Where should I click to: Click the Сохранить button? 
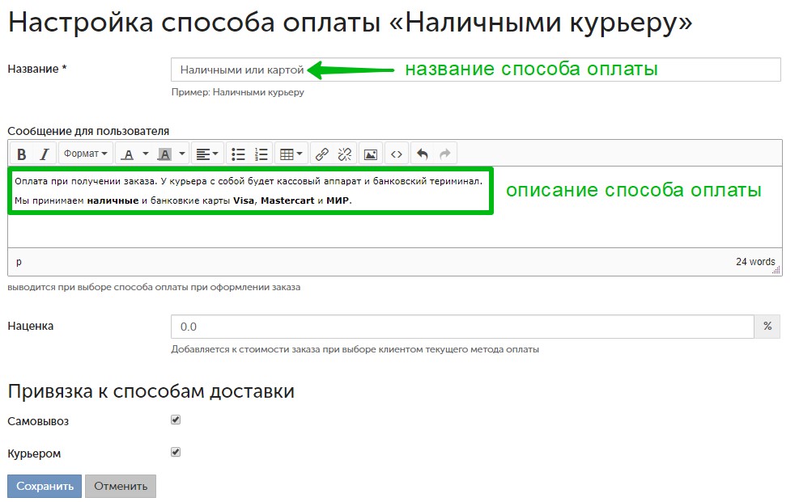click(45, 486)
